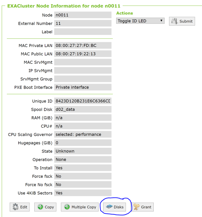This screenshot has height=217, width=202.
Task: Click the floppy disk icon on Submit
Action: (x=175, y=21)
